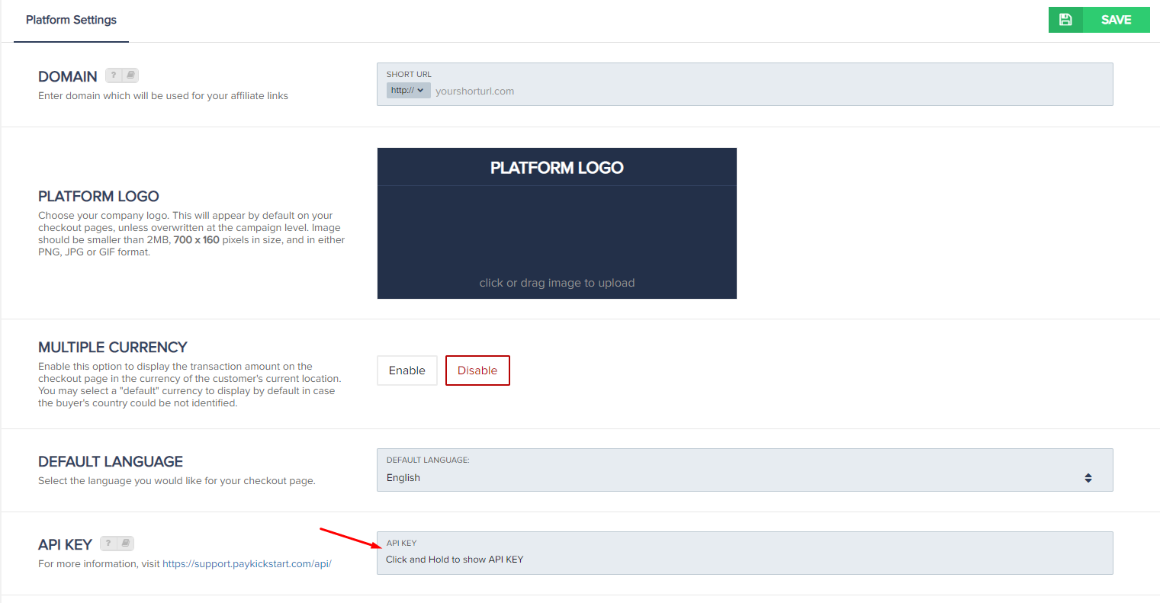Open the http:// protocol dropdown

pos(408,91)
